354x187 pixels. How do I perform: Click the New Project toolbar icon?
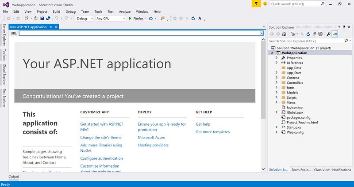[x=27, y=19]
